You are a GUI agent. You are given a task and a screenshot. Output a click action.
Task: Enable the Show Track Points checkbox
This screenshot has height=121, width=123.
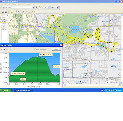(x=35, y=49)
